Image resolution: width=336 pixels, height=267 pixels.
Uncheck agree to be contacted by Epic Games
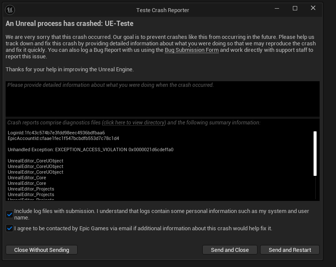click(9, 228)
